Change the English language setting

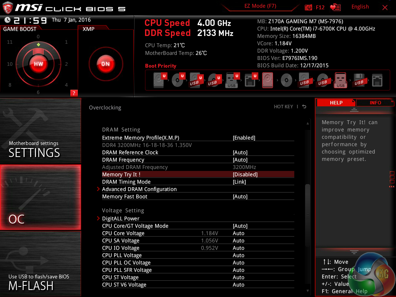point(360,7)
